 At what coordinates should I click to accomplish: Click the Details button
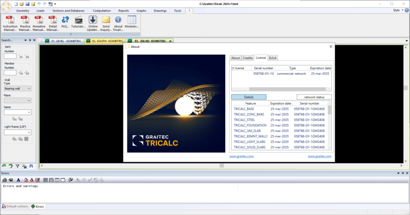coord(249,97)
